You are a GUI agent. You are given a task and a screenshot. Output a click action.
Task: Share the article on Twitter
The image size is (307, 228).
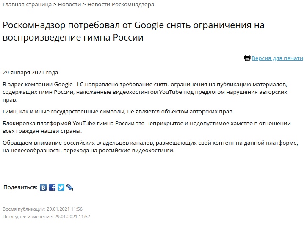[x=61, y=187]
